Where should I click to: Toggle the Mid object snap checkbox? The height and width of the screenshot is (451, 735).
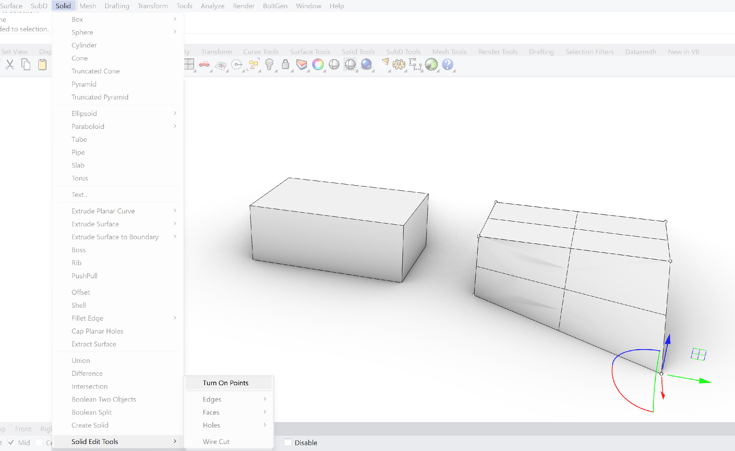pyautogui.click(x=11, y=443)
